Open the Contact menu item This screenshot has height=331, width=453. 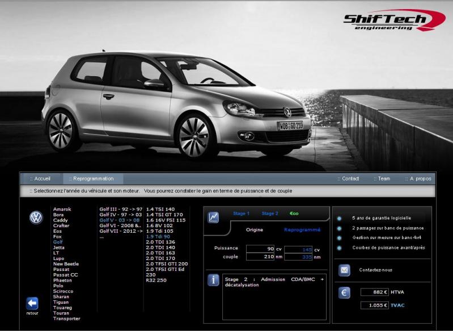348,179
